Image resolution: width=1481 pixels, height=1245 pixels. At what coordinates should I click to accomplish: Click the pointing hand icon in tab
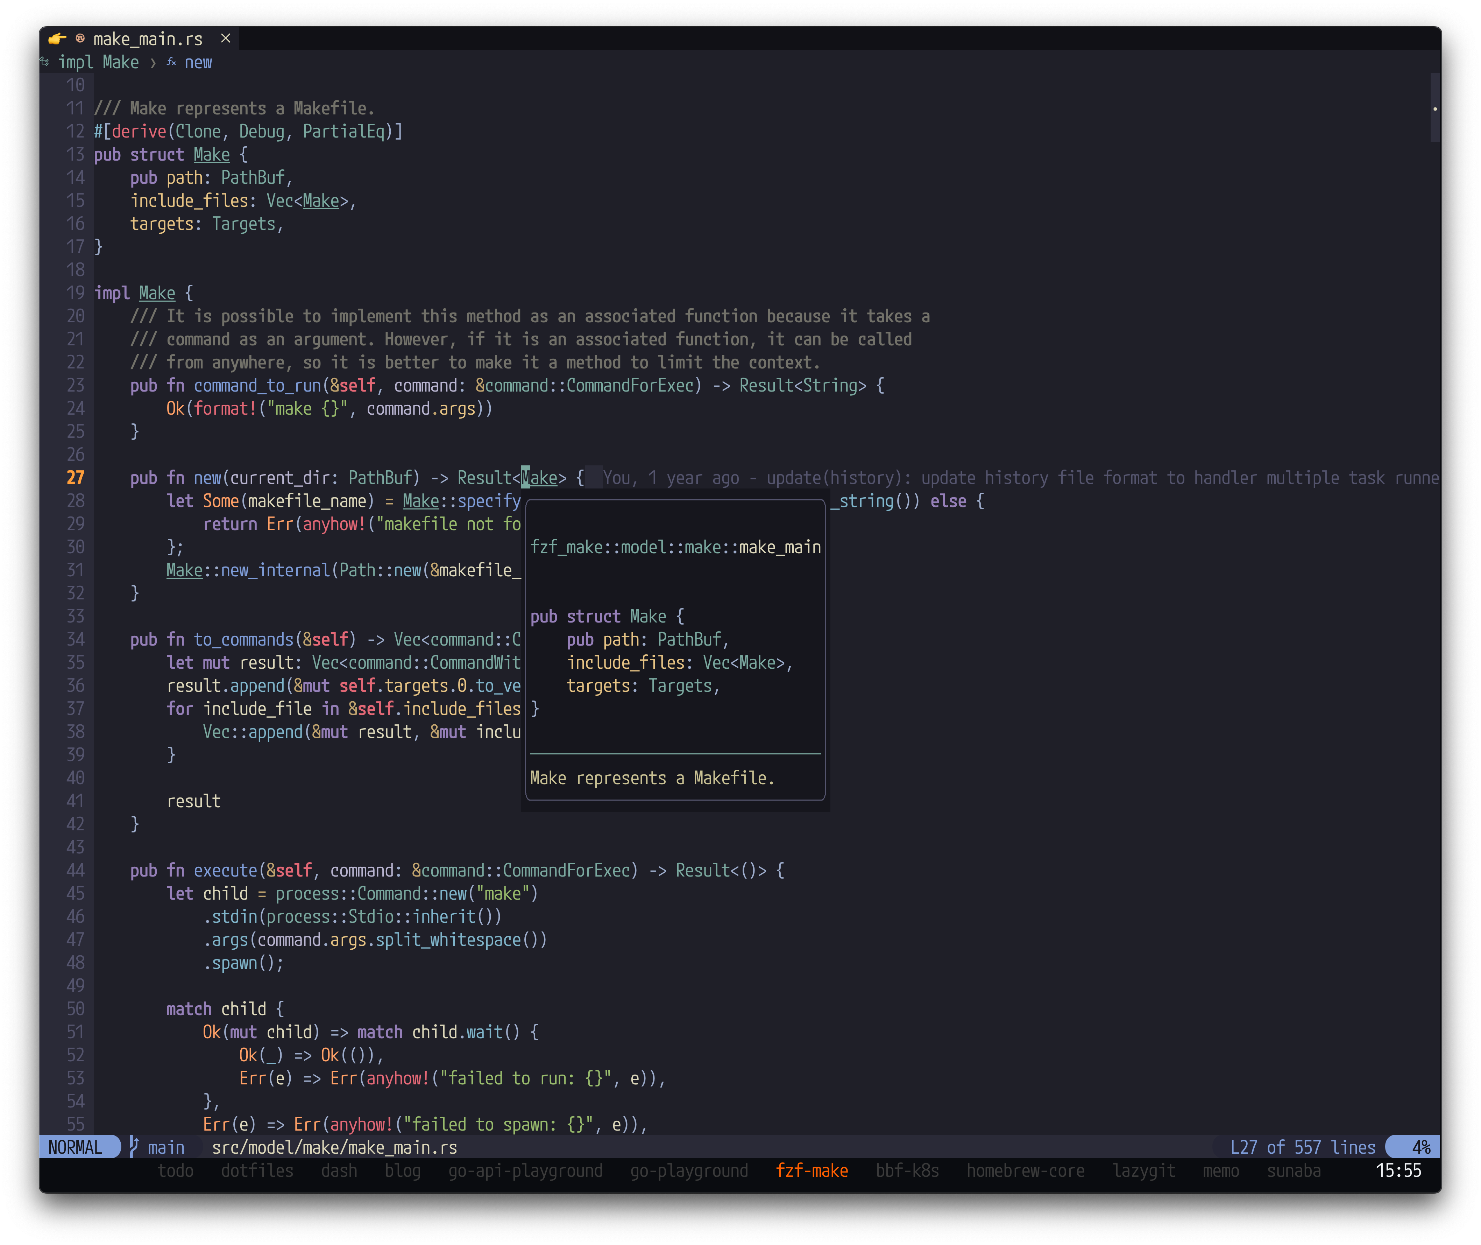pyautogui.click(x=57, y=39)
